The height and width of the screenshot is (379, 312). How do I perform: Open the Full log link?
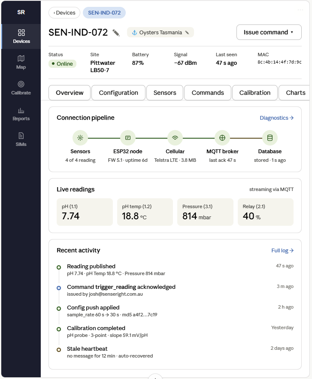(282, 250)
